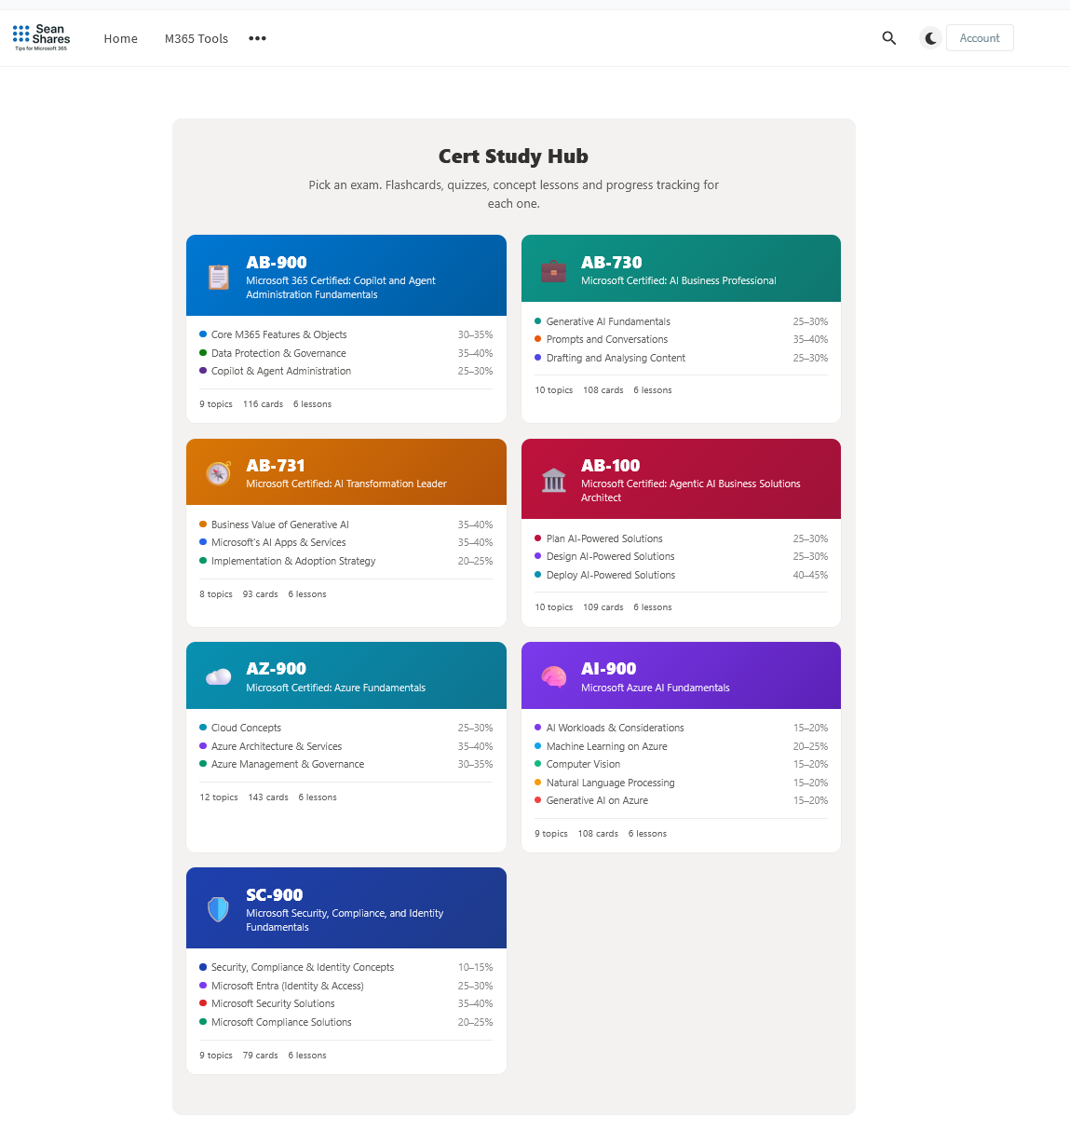1070x1131 pixels.
Task: Click the AB-731 compass icon
Action: coord(219,473)
